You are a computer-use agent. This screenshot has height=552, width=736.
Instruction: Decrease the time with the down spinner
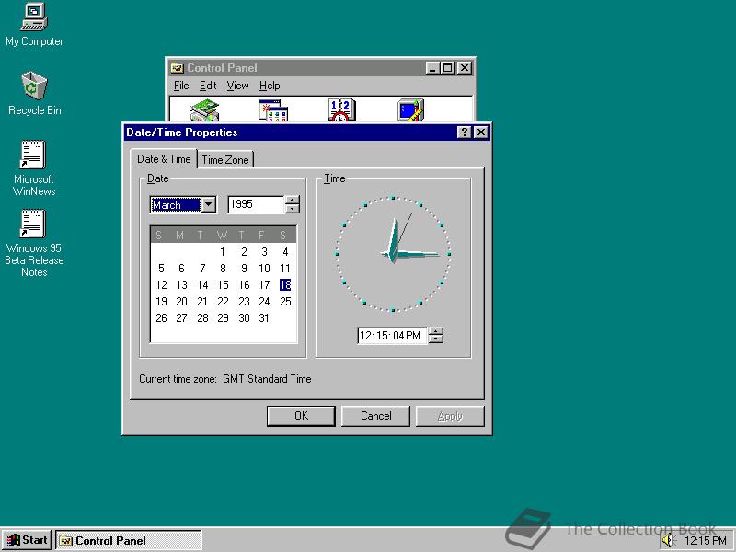click(x=436, y=339)
